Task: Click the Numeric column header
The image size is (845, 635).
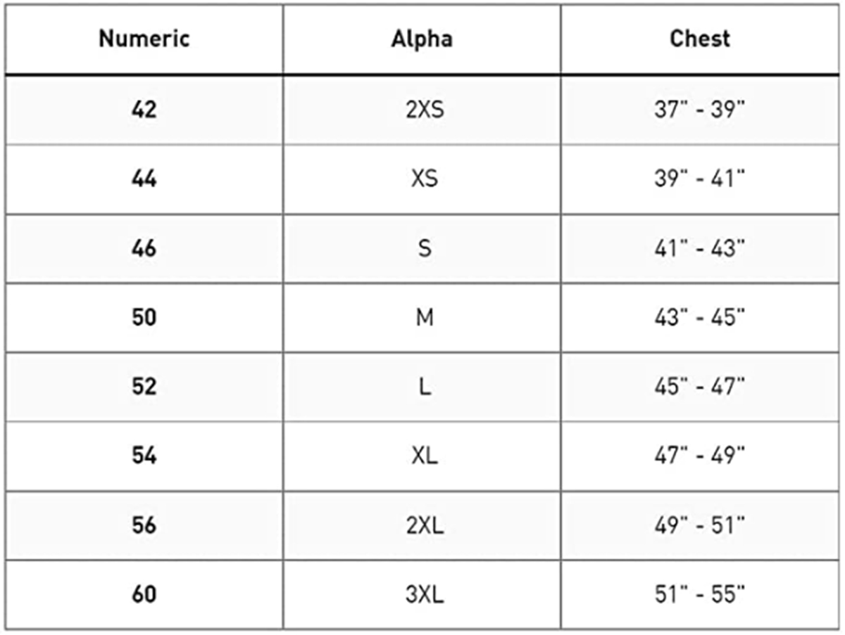Action: coord(144,38)
